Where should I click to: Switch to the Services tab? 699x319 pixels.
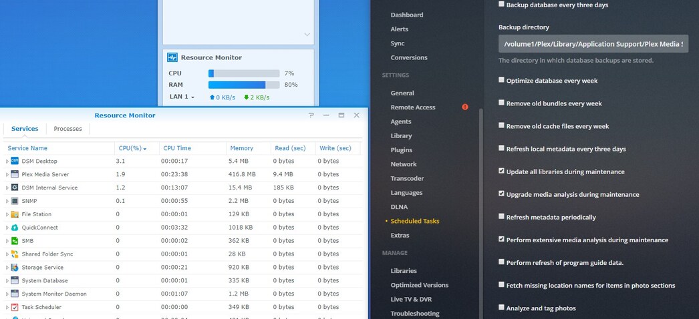[x=25, y=129]
